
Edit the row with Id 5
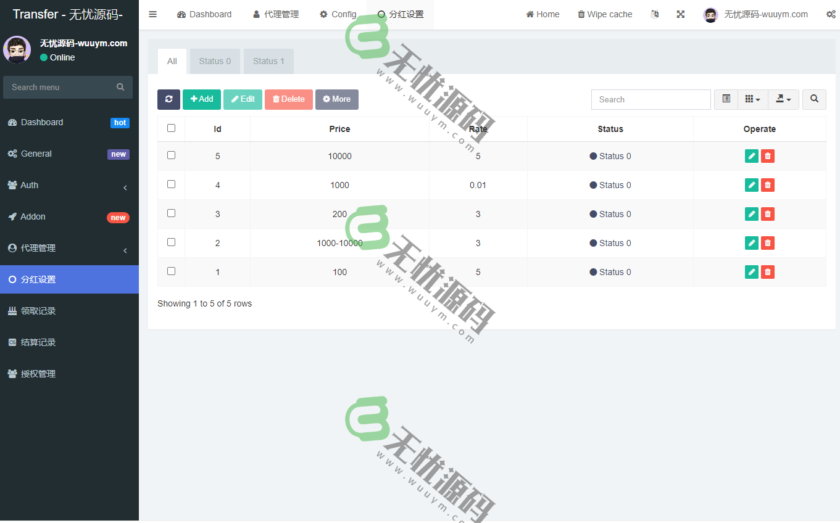(x=751, y=156)
